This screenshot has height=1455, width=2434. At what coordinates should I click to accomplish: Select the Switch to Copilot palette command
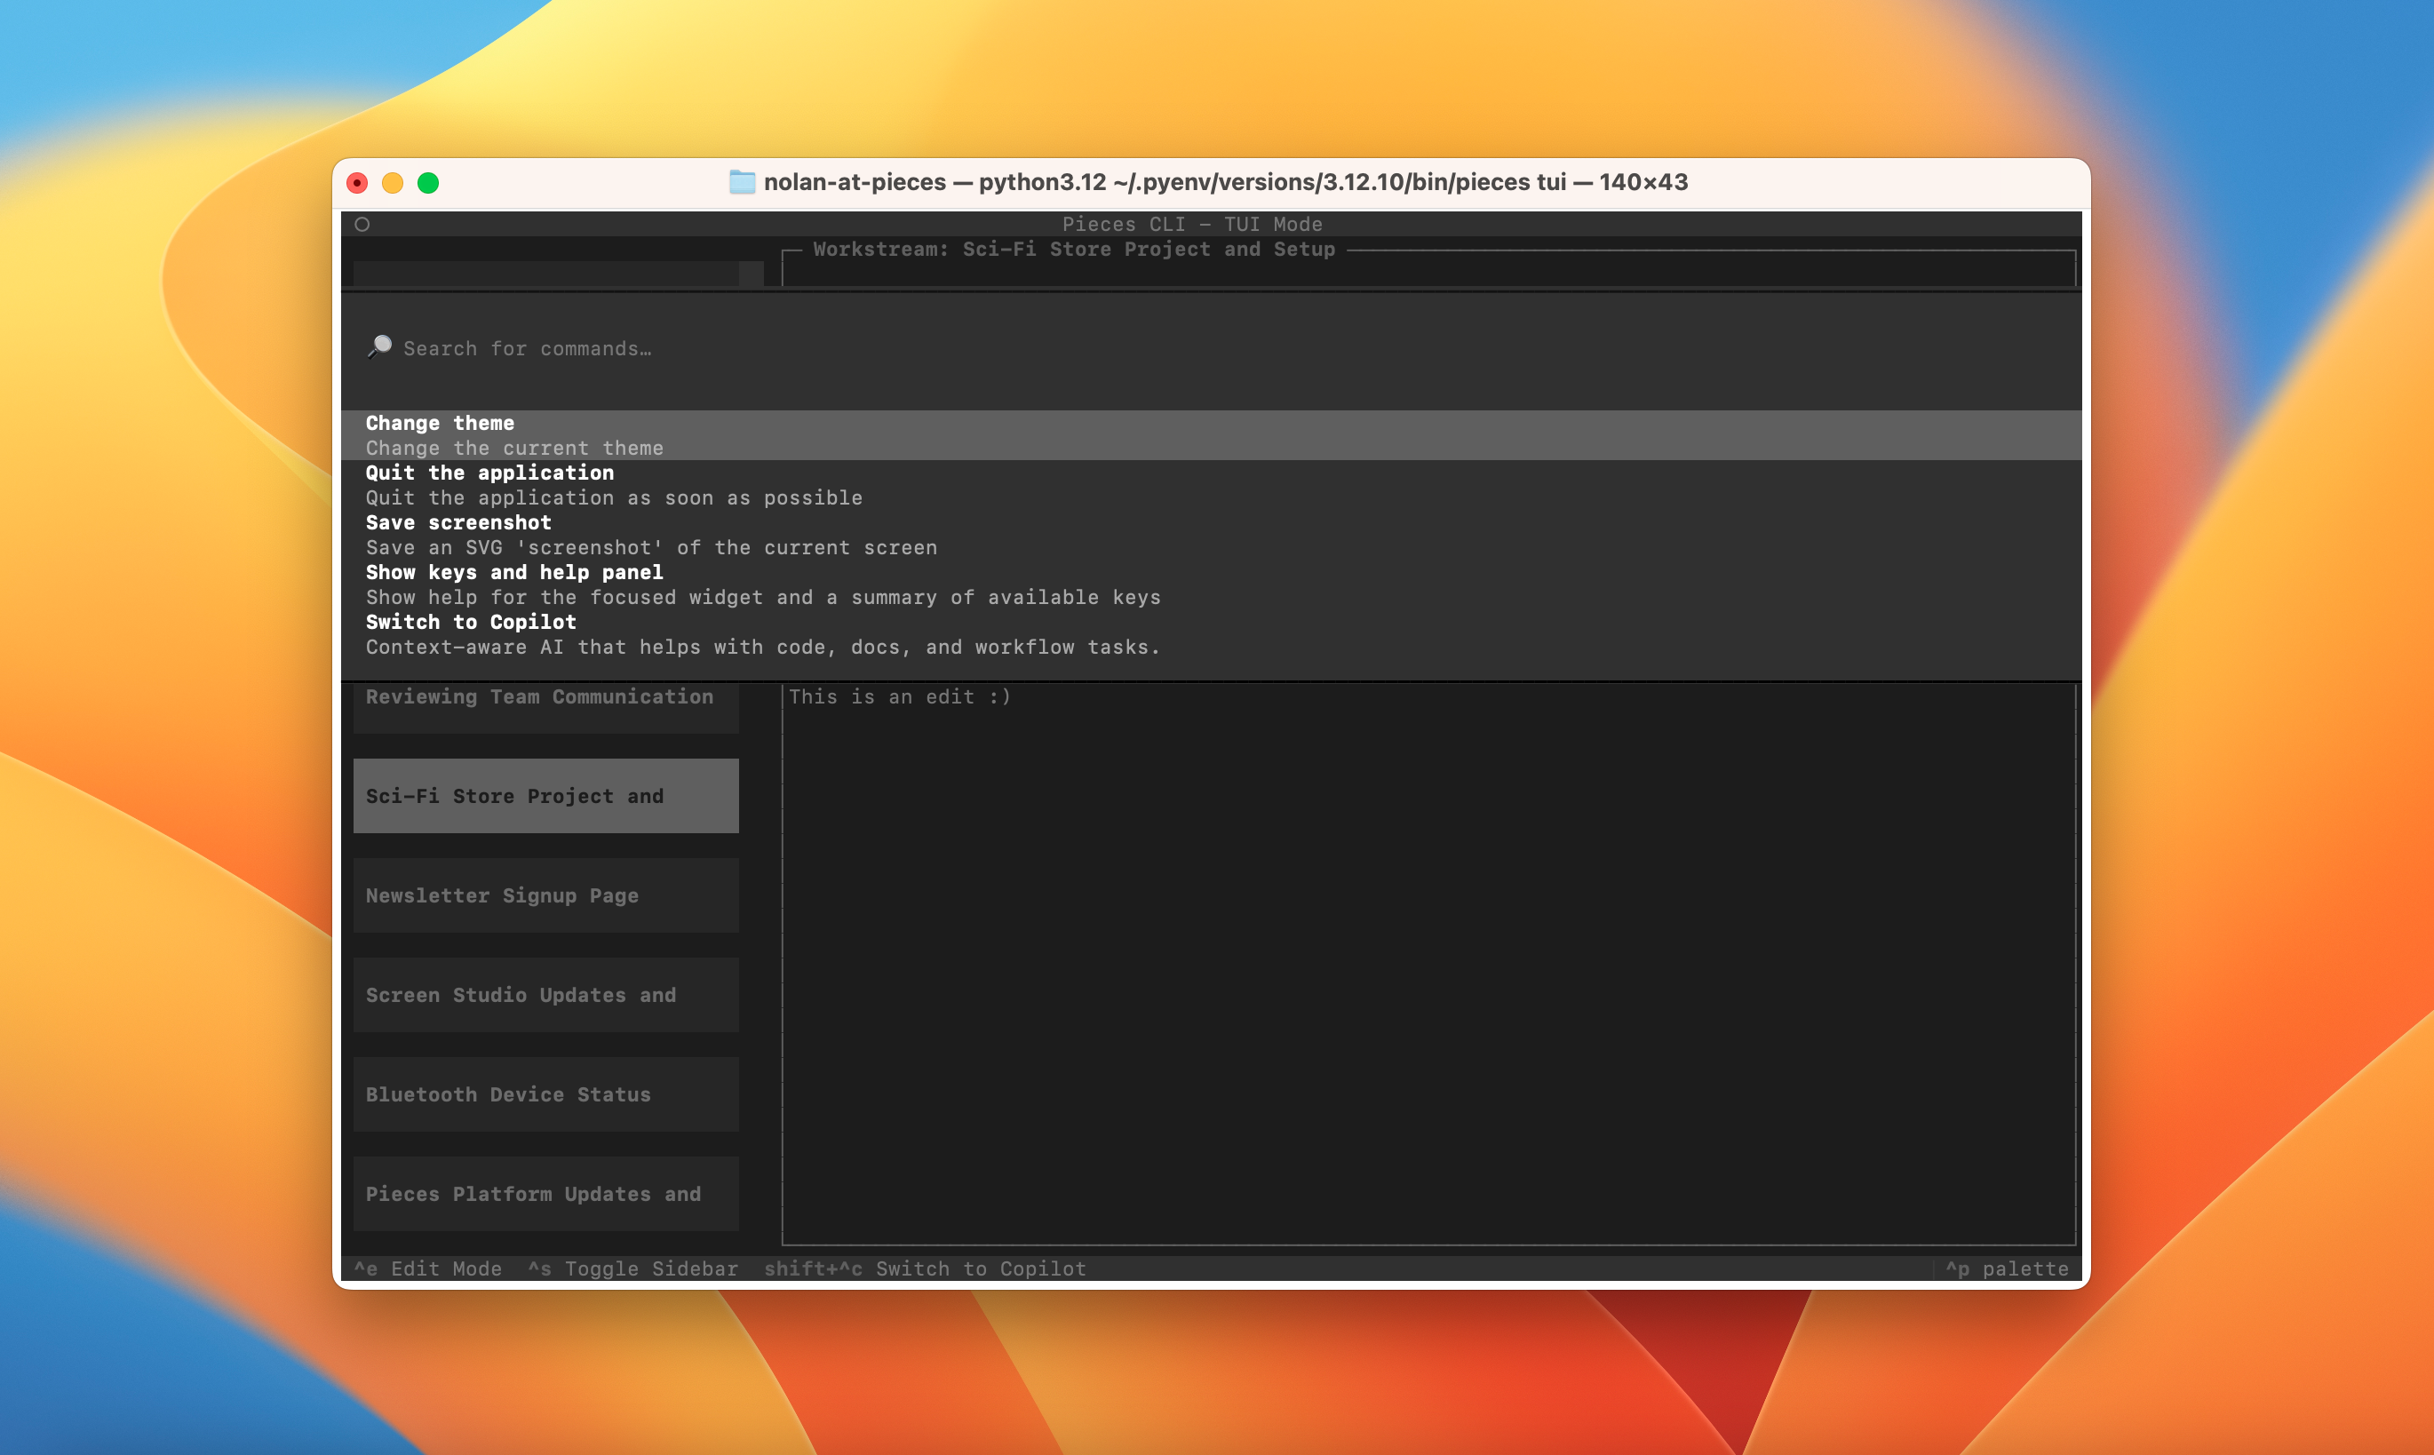tap(1212, 634)
